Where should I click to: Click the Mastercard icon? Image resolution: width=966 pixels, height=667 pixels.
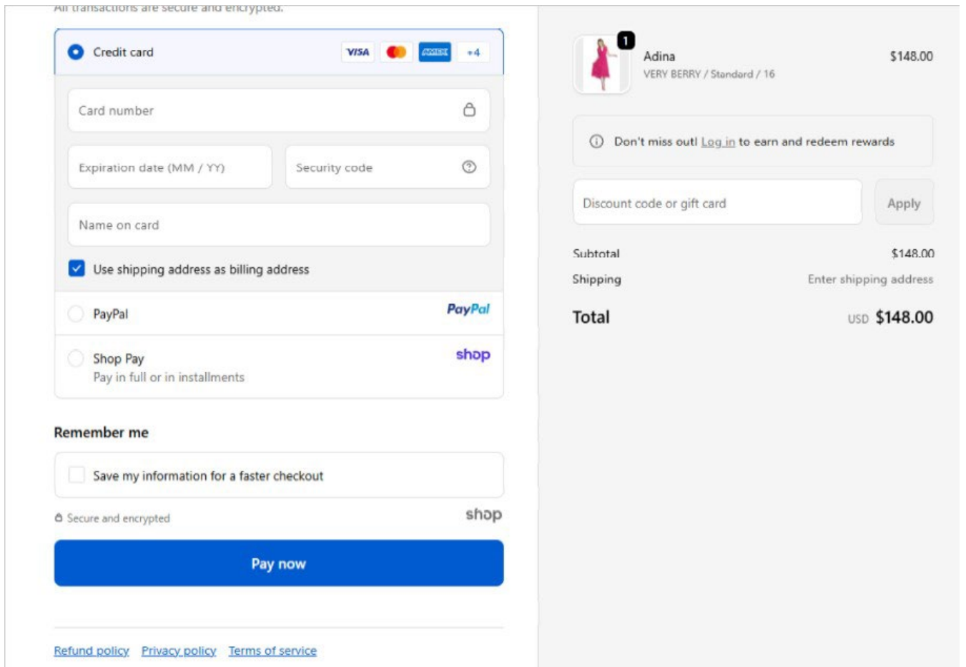pos(398,51)
